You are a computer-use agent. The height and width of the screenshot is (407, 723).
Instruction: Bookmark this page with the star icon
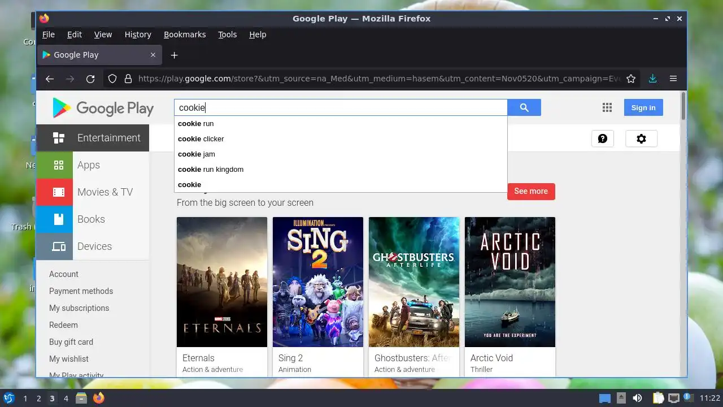point(631,79)
